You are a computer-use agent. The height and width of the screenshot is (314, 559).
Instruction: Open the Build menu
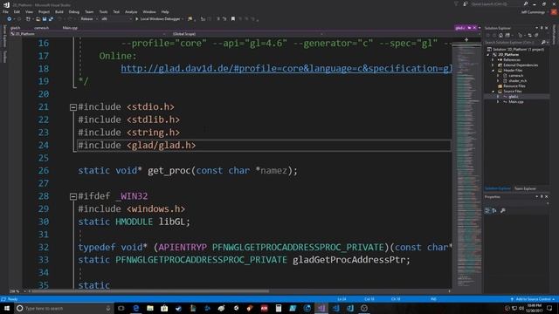[x=59, y=11]
